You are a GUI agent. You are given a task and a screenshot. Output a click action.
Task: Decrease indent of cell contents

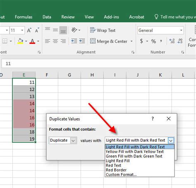click(x=74, y=41)
